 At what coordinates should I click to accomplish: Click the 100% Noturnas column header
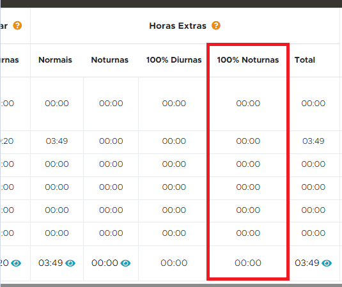click(248, 59)
